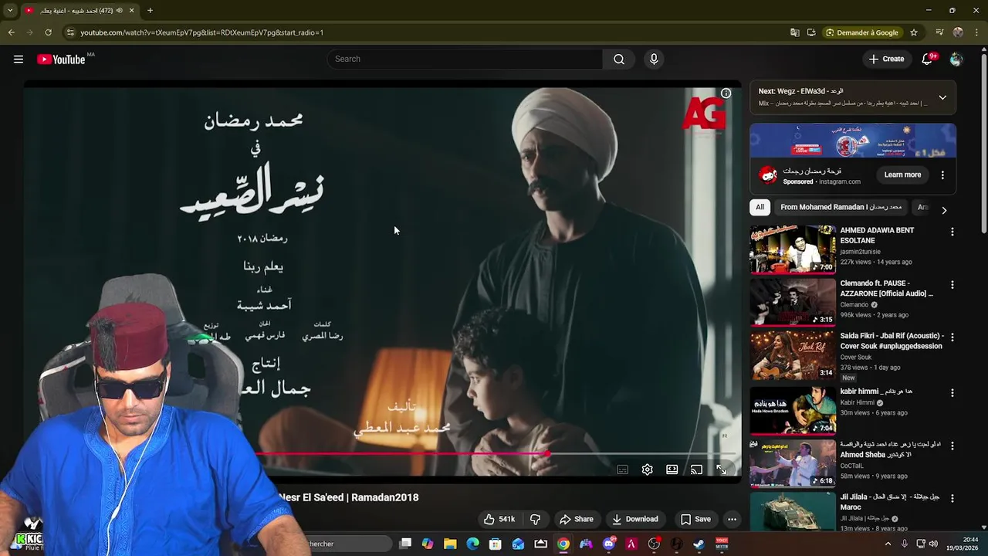Click the Create button
This screenshot has width=988, height=556.
(886, 59)
